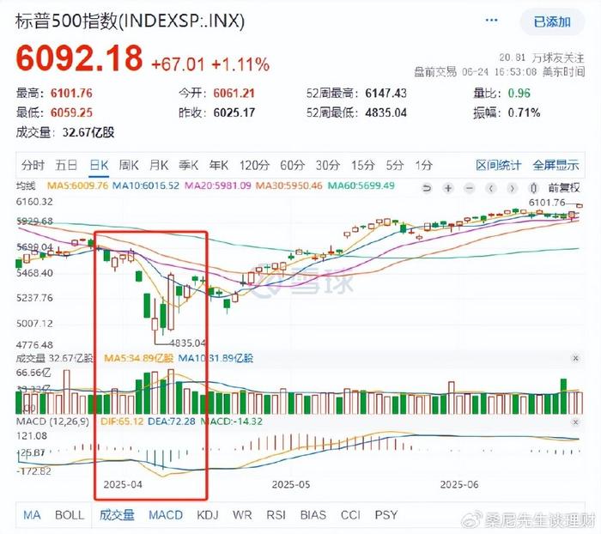The height and width of the screenshot is (534, 601).
Task: Switch to the 5分 interval tab
Action: 395,165
